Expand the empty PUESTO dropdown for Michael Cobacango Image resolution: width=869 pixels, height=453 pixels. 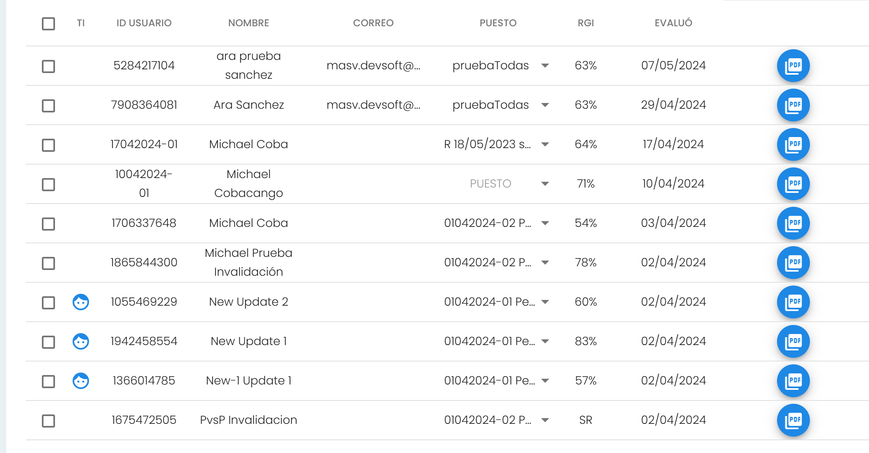tap(545, 184)
